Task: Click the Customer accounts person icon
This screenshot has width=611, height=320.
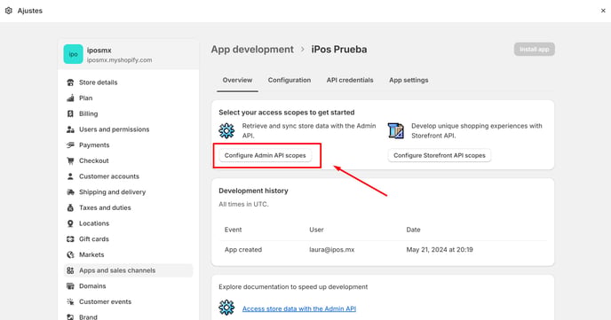Action: (70, 176)
